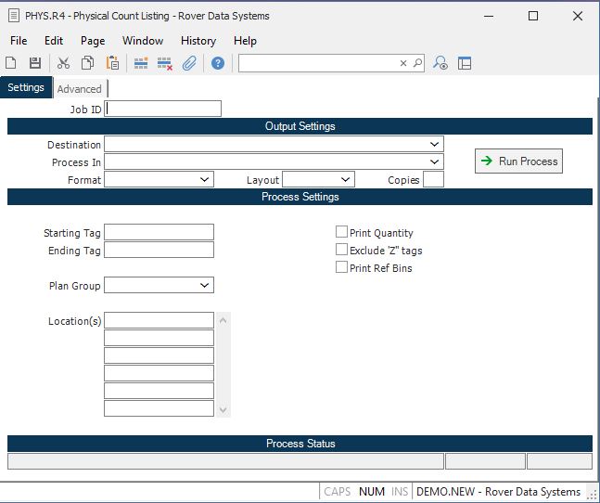Click the Paste clipboard icon
This screenshot has height=503, width=600.
(112, 63)
